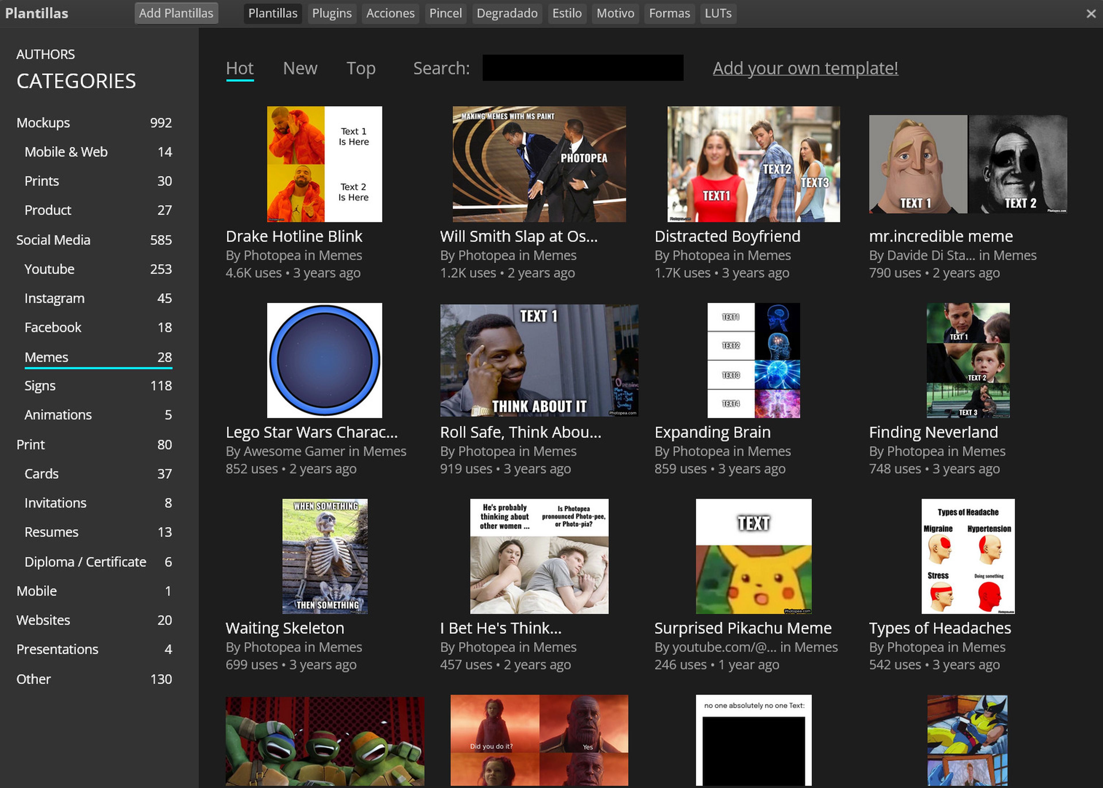Open the Lego Star Wars circle thumbnail

324,360
